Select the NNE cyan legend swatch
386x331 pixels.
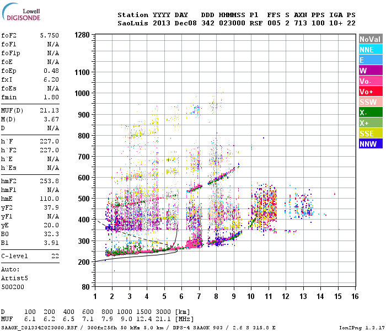pos(371,50)
